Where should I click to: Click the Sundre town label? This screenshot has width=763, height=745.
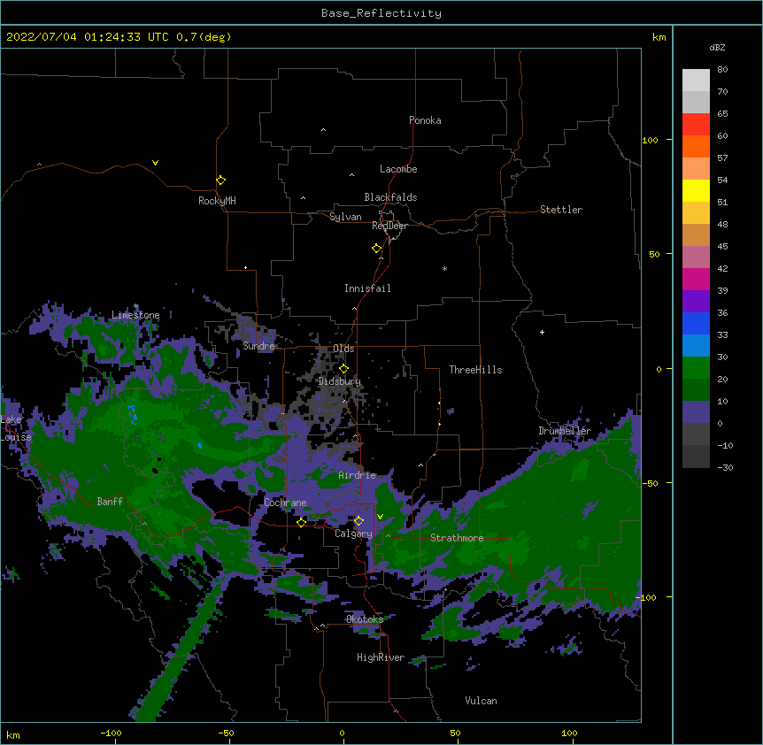258,346
